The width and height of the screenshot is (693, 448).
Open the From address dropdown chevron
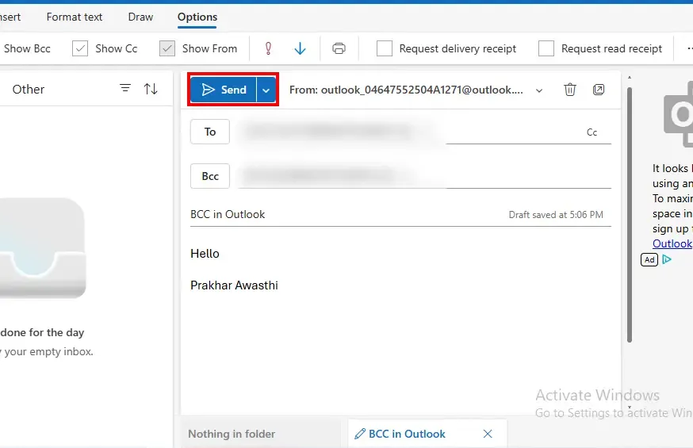[x=539, y=90]
